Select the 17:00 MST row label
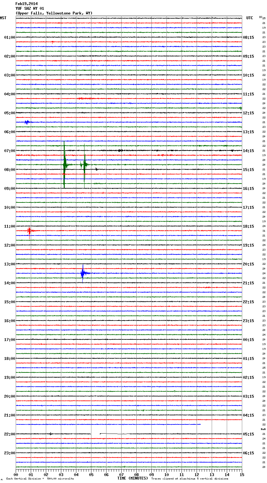Image resolution: width=267 pixels, height=483 pixels. point(9,340)
